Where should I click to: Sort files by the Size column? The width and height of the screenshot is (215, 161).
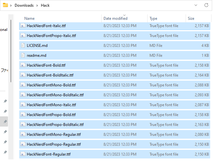(191, 18)
